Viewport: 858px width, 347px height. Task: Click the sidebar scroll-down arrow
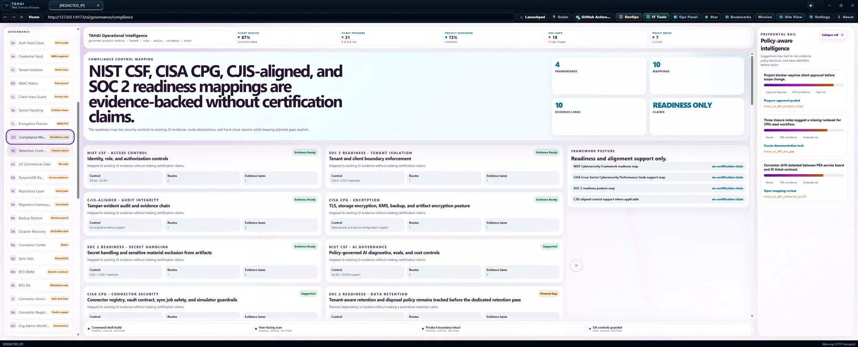tap(78, 334)
